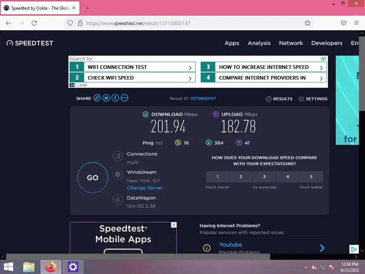This screenshot has height=274, width=365.
Task: Click Change Server link
Action: point(145,188)
